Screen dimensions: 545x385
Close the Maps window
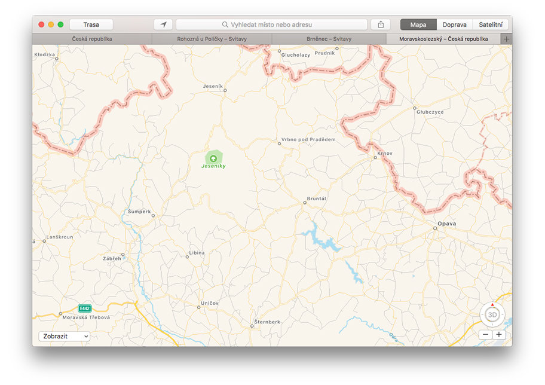(x=41, y=25)
